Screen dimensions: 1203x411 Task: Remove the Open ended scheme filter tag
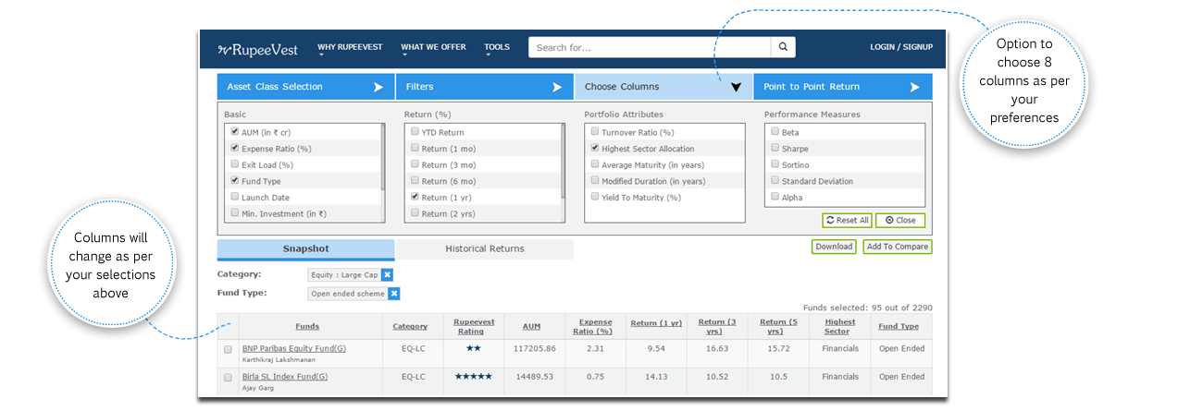tap(393, 294)
